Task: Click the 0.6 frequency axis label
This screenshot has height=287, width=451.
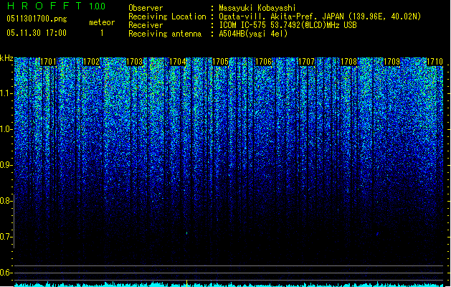Action: 6,273
